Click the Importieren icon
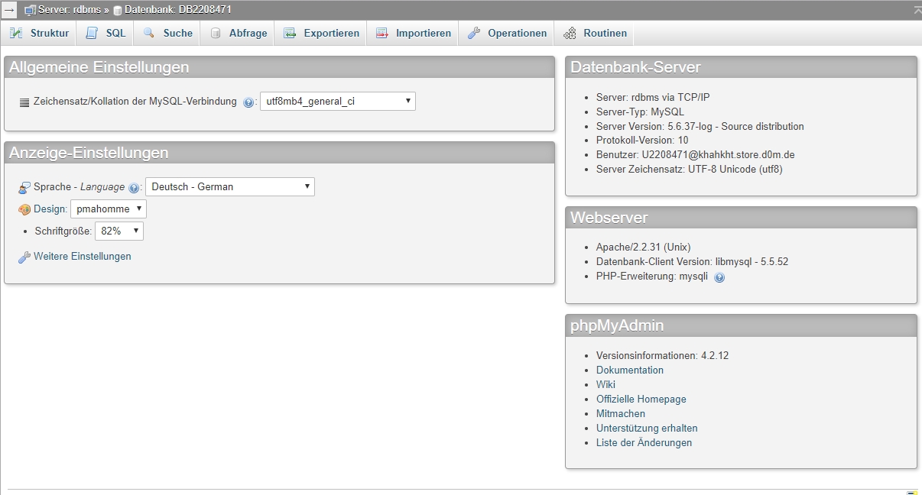 tap(381, 33)
